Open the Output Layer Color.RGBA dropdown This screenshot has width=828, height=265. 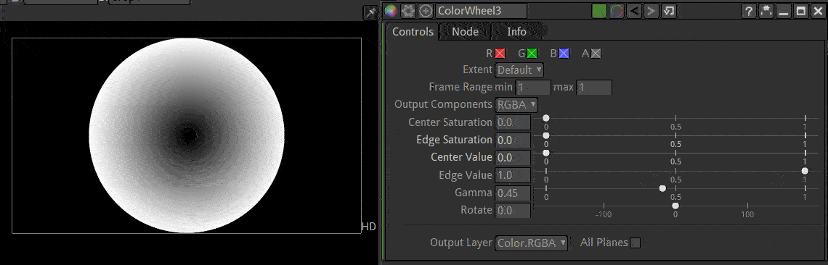pos(531,243)
